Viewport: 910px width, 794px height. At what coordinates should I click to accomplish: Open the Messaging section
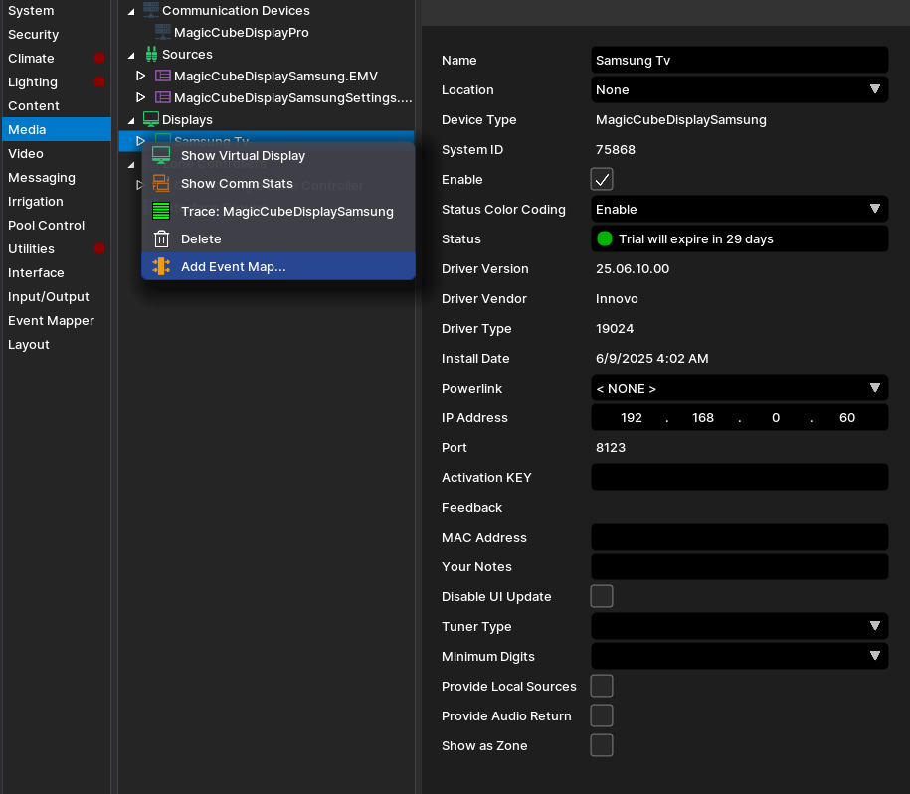click(57, 177)
